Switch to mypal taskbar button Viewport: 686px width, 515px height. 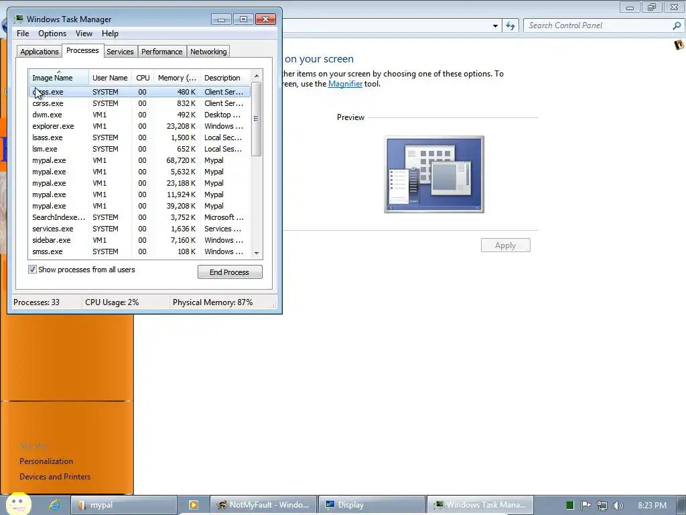click(124, 505)
